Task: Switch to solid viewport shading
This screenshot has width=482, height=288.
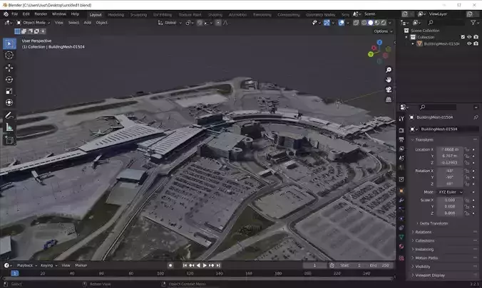Action: (371, 23)
